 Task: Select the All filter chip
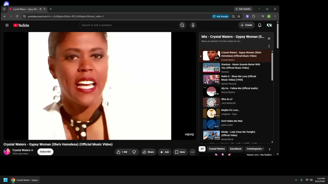[202, 149]
